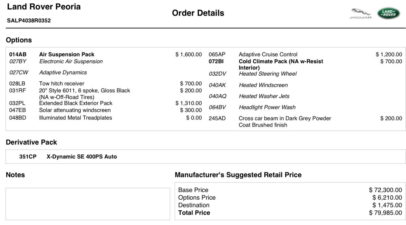Click the Solar attenuating windscreen price
406x225 pixels.
pyautogui.click(x=191, y=110)
